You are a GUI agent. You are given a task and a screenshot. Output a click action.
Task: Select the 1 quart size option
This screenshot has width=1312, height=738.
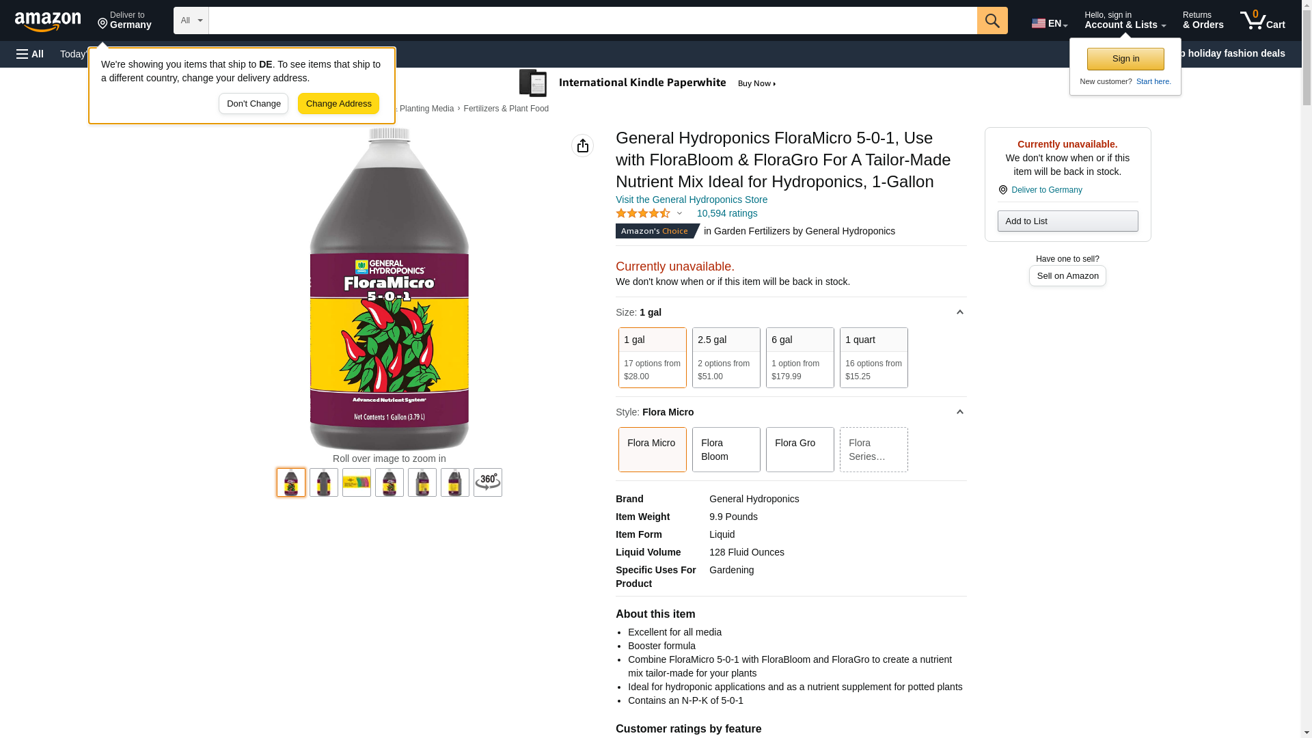(874, 358)
